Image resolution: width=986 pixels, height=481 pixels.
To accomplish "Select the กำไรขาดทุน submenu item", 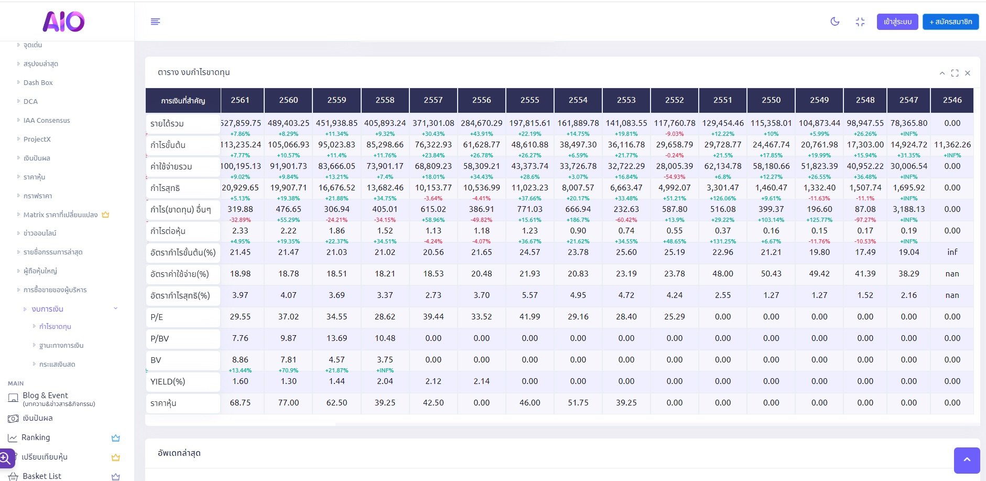I will click(x=55, y=326).
